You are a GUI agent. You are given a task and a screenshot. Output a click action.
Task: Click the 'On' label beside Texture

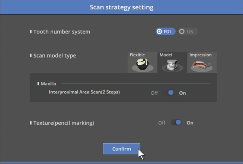click(190, 123)
